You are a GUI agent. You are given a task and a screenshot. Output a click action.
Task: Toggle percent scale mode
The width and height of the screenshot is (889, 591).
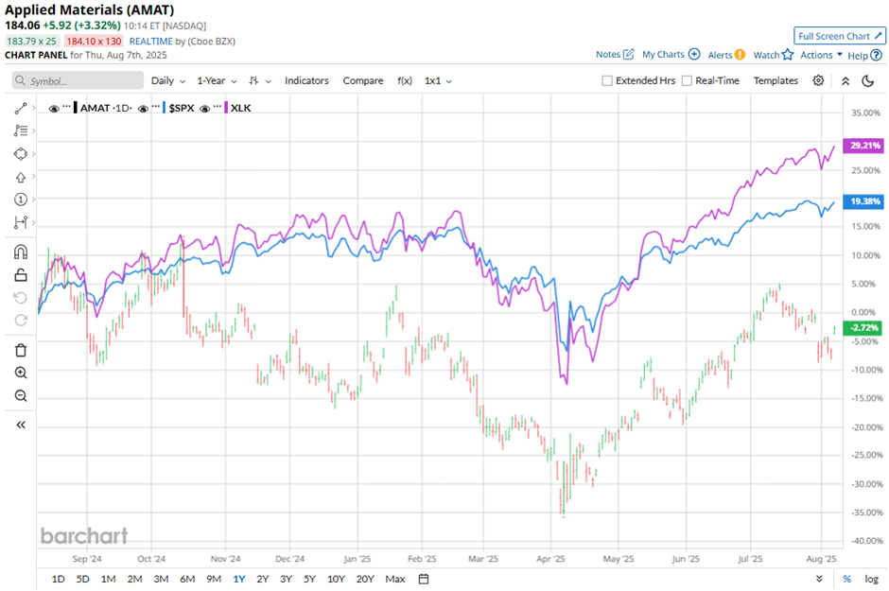846,579
